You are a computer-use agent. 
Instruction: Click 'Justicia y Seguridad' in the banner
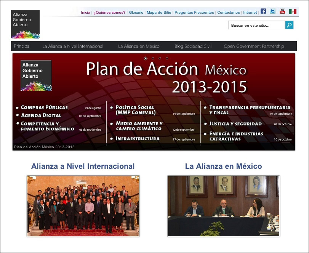click(x=235, y=124)
